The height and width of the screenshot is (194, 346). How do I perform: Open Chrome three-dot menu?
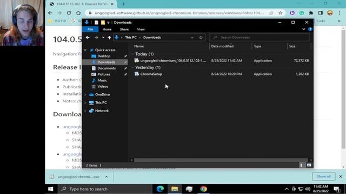340,13
